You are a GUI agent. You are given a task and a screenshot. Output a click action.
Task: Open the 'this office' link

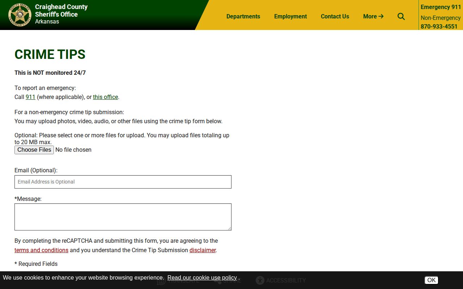pyautogui.click(x=105, y=97)
